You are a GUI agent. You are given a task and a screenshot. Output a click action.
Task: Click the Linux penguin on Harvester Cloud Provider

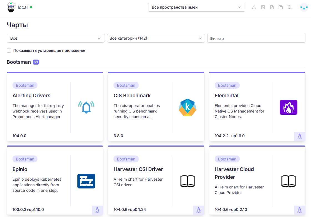(300, 210)
